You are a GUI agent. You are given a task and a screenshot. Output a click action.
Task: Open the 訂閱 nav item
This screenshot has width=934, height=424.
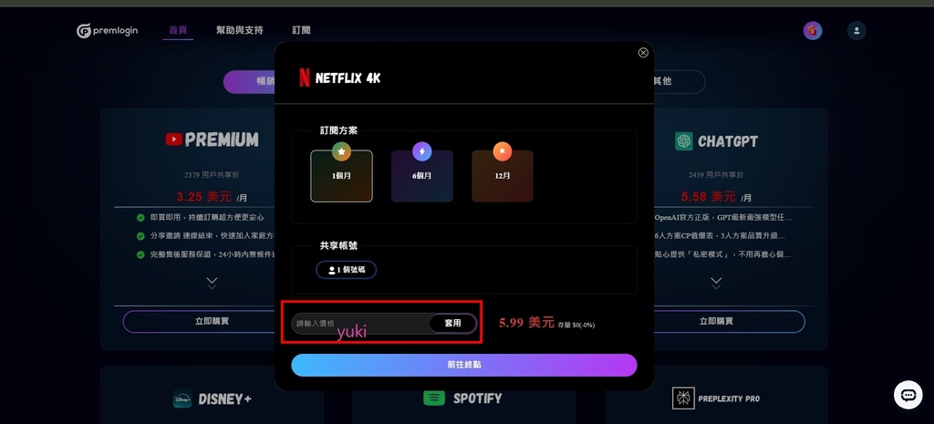click(301, 30)
